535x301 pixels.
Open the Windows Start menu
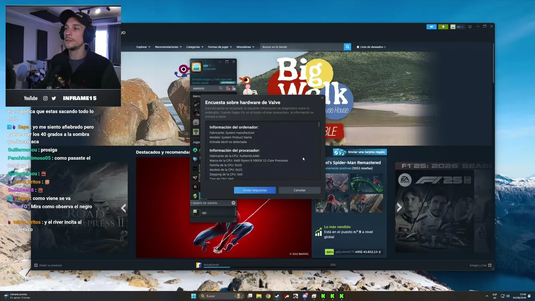coord(194,296)
